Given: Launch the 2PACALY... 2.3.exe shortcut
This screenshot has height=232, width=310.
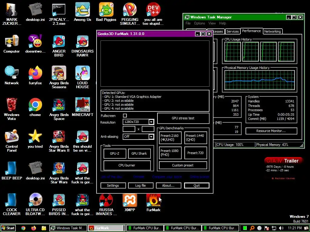Looking at the screenshot, I should pyautogui.click(x=59, y=14).
